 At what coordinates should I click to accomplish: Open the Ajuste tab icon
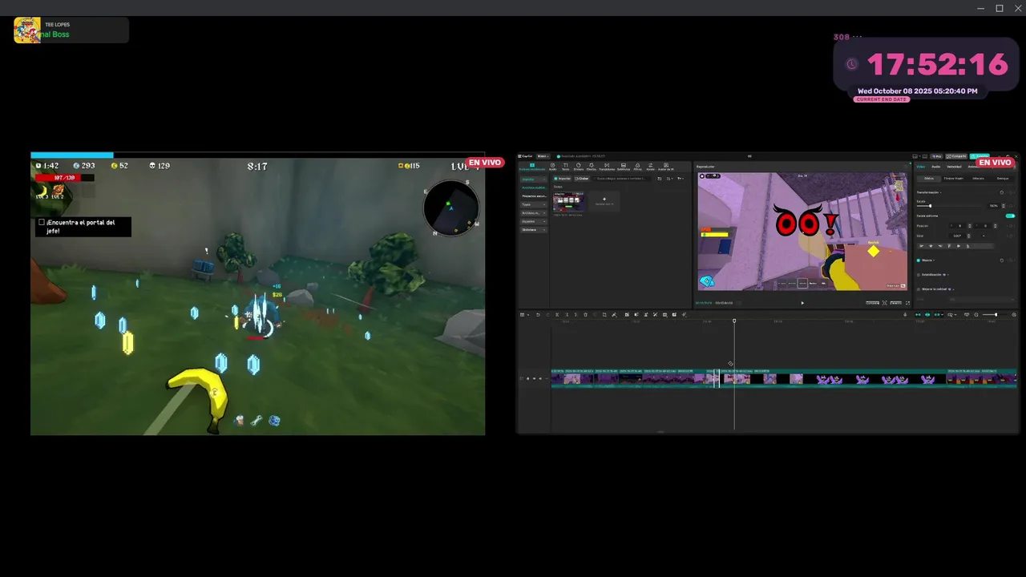pyautogui.click(x=650, y=165)
